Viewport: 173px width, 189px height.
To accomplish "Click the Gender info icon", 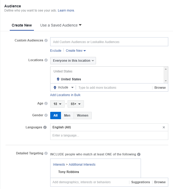I will click(46, 115).
